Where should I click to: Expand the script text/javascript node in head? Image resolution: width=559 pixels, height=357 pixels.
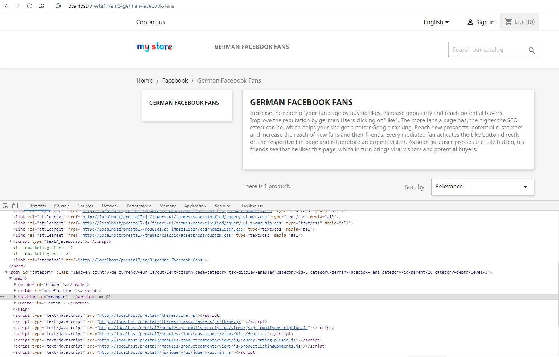(x=11, y=241)
